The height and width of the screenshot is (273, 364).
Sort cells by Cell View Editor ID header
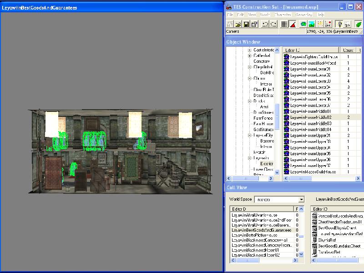pyautogui.click(x=262, y=209)
